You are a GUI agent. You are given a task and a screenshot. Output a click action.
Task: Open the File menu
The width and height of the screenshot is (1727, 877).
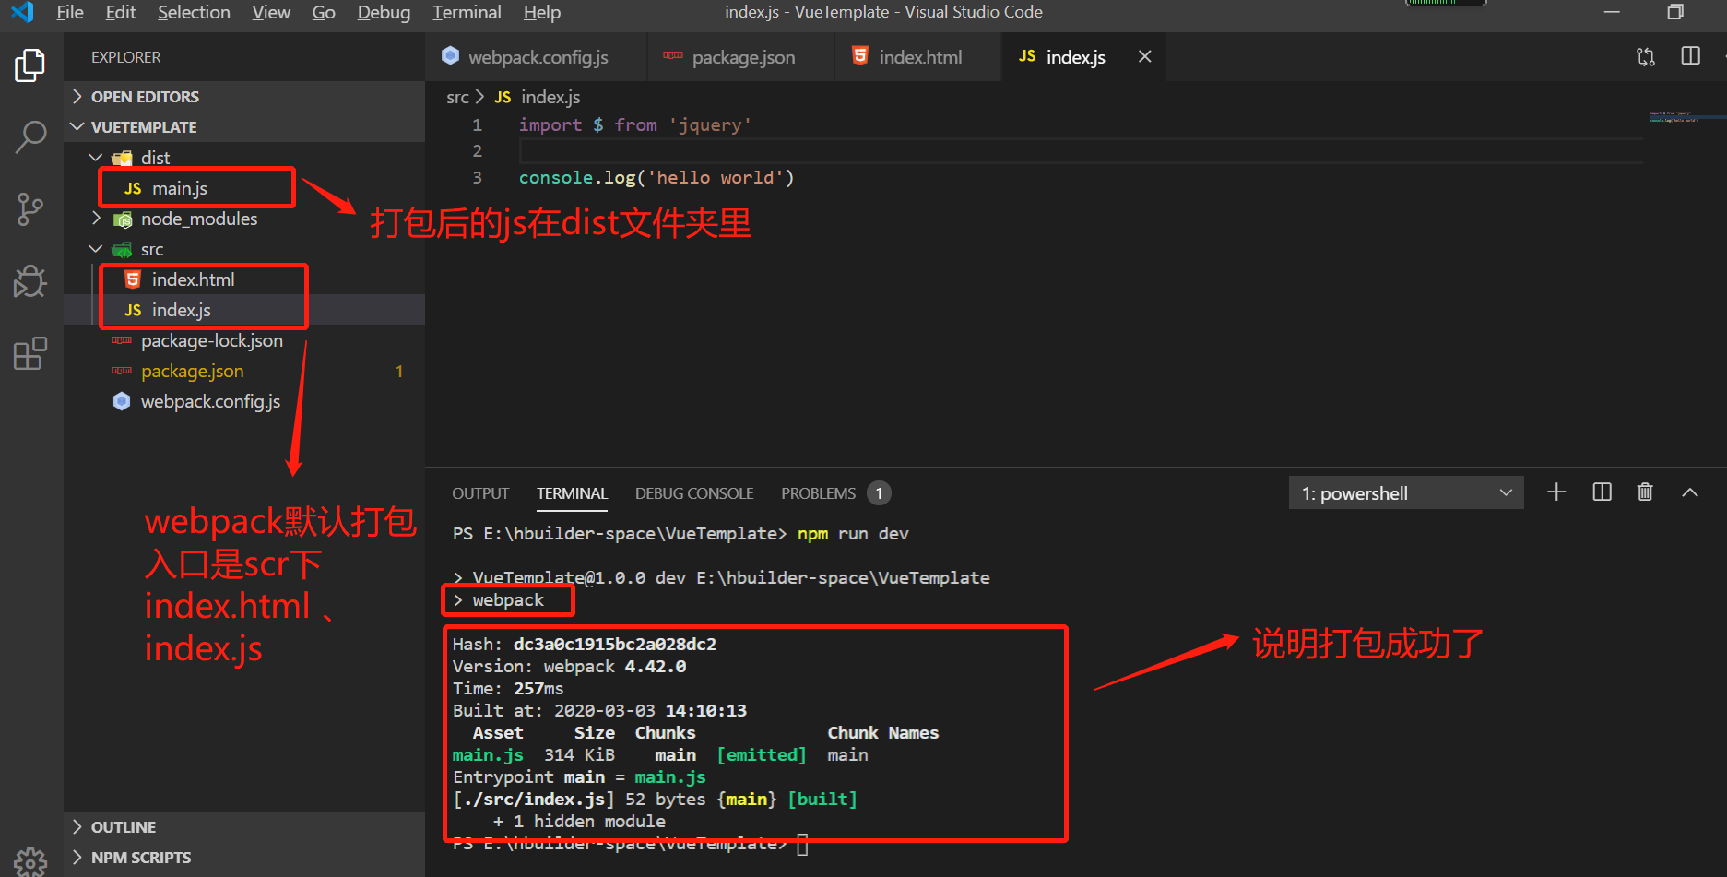(x=70, y=12)
